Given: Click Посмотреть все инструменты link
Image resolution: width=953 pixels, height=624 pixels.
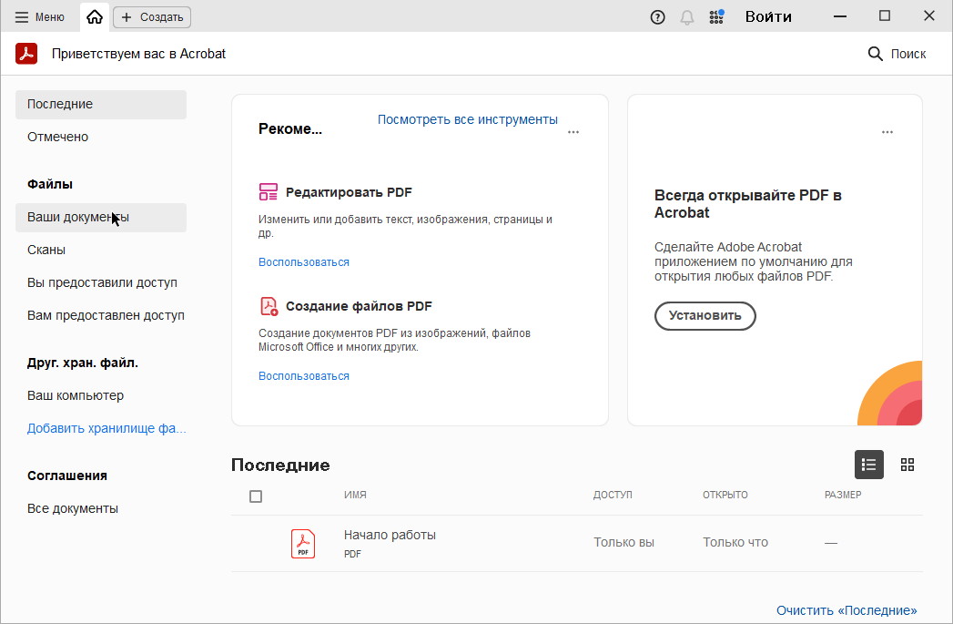Looking at the screenshot, I should [467, 120].
